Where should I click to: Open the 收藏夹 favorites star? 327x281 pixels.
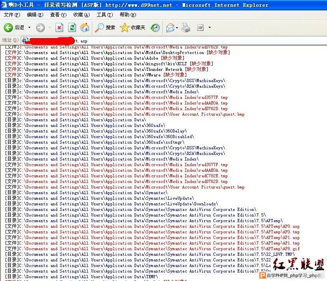(133, 28)
